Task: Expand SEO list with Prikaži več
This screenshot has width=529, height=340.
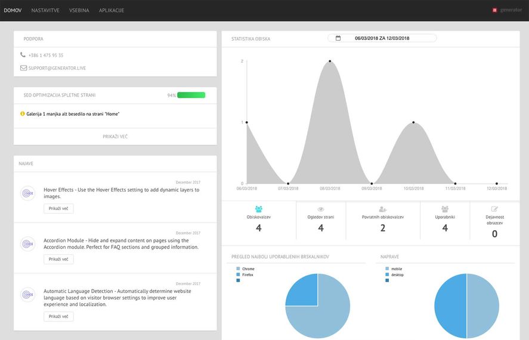Action: click(x=115, y=137)
